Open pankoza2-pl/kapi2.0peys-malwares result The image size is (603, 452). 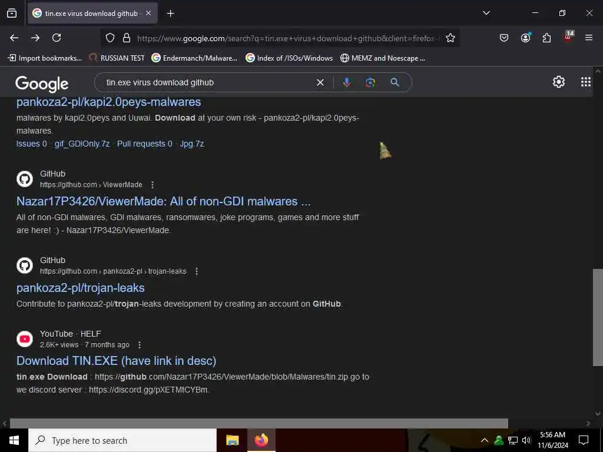coord(108,102)
